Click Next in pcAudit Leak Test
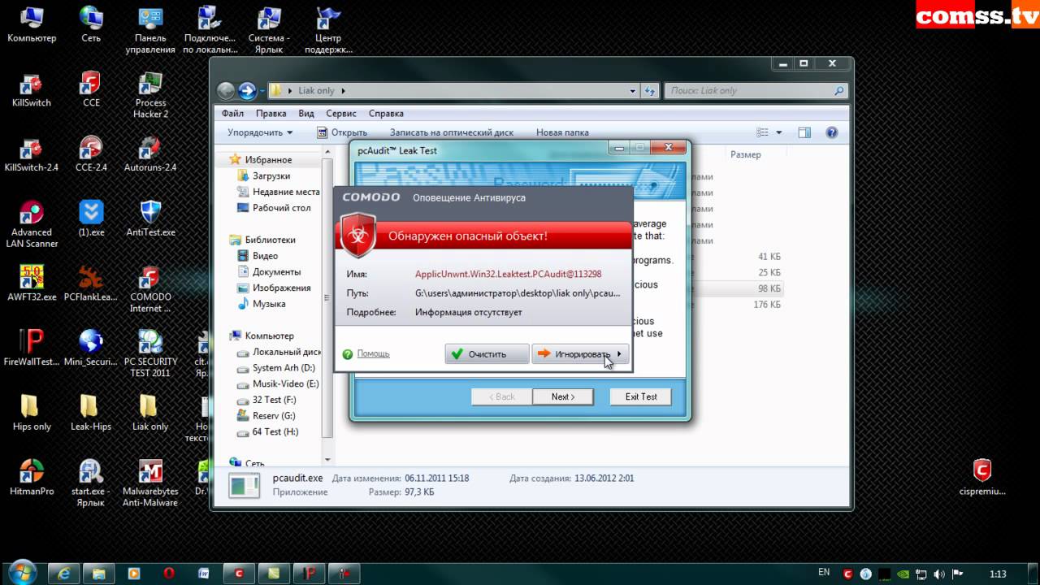This screenshot has height=585, width=1040. tap(562, 396)
